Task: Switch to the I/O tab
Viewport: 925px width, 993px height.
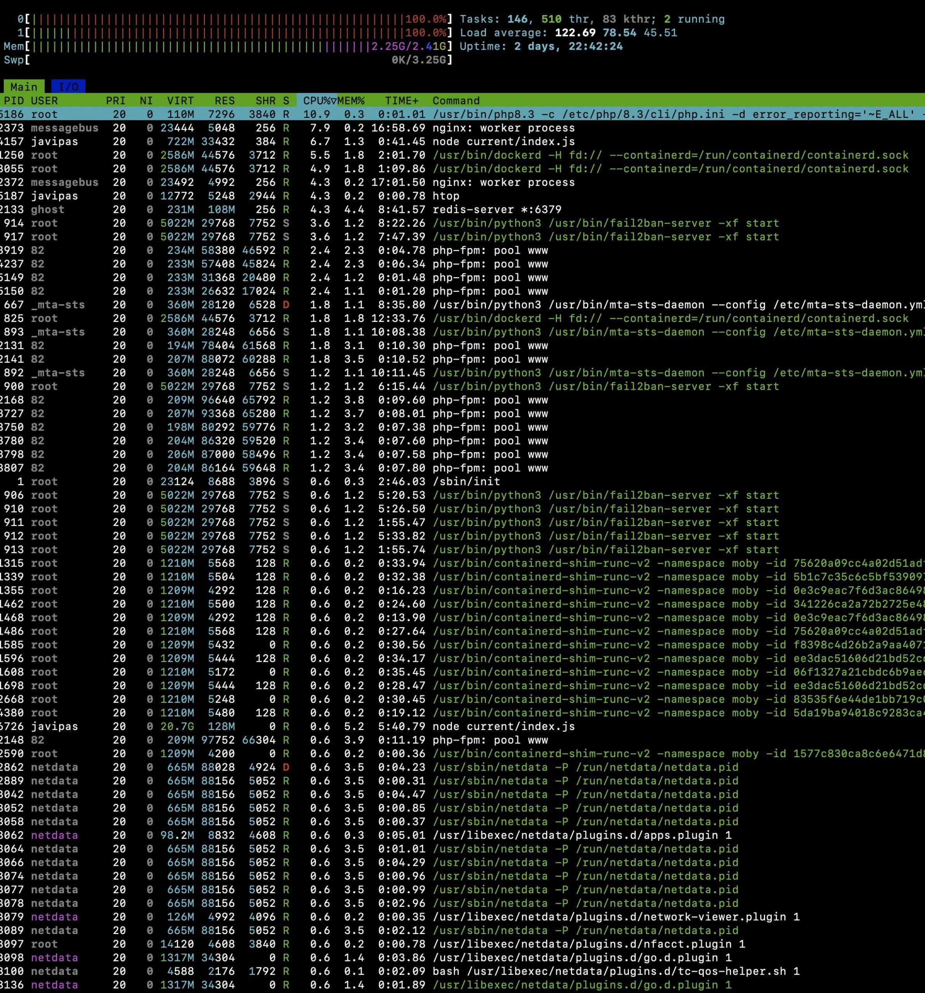Action: 68,87
